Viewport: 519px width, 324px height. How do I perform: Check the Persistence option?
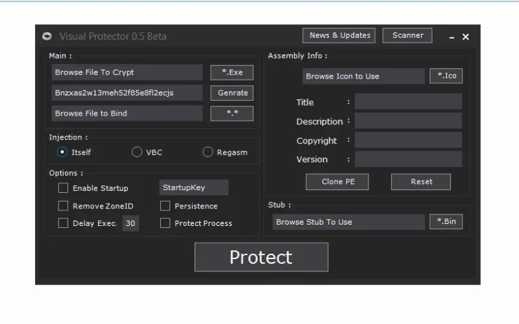coord(165,206)
